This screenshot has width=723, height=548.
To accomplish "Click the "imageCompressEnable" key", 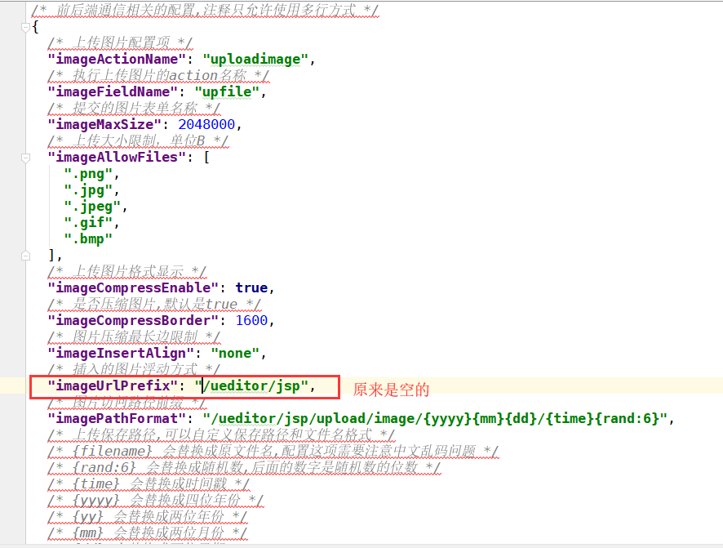I will (133, 287).
